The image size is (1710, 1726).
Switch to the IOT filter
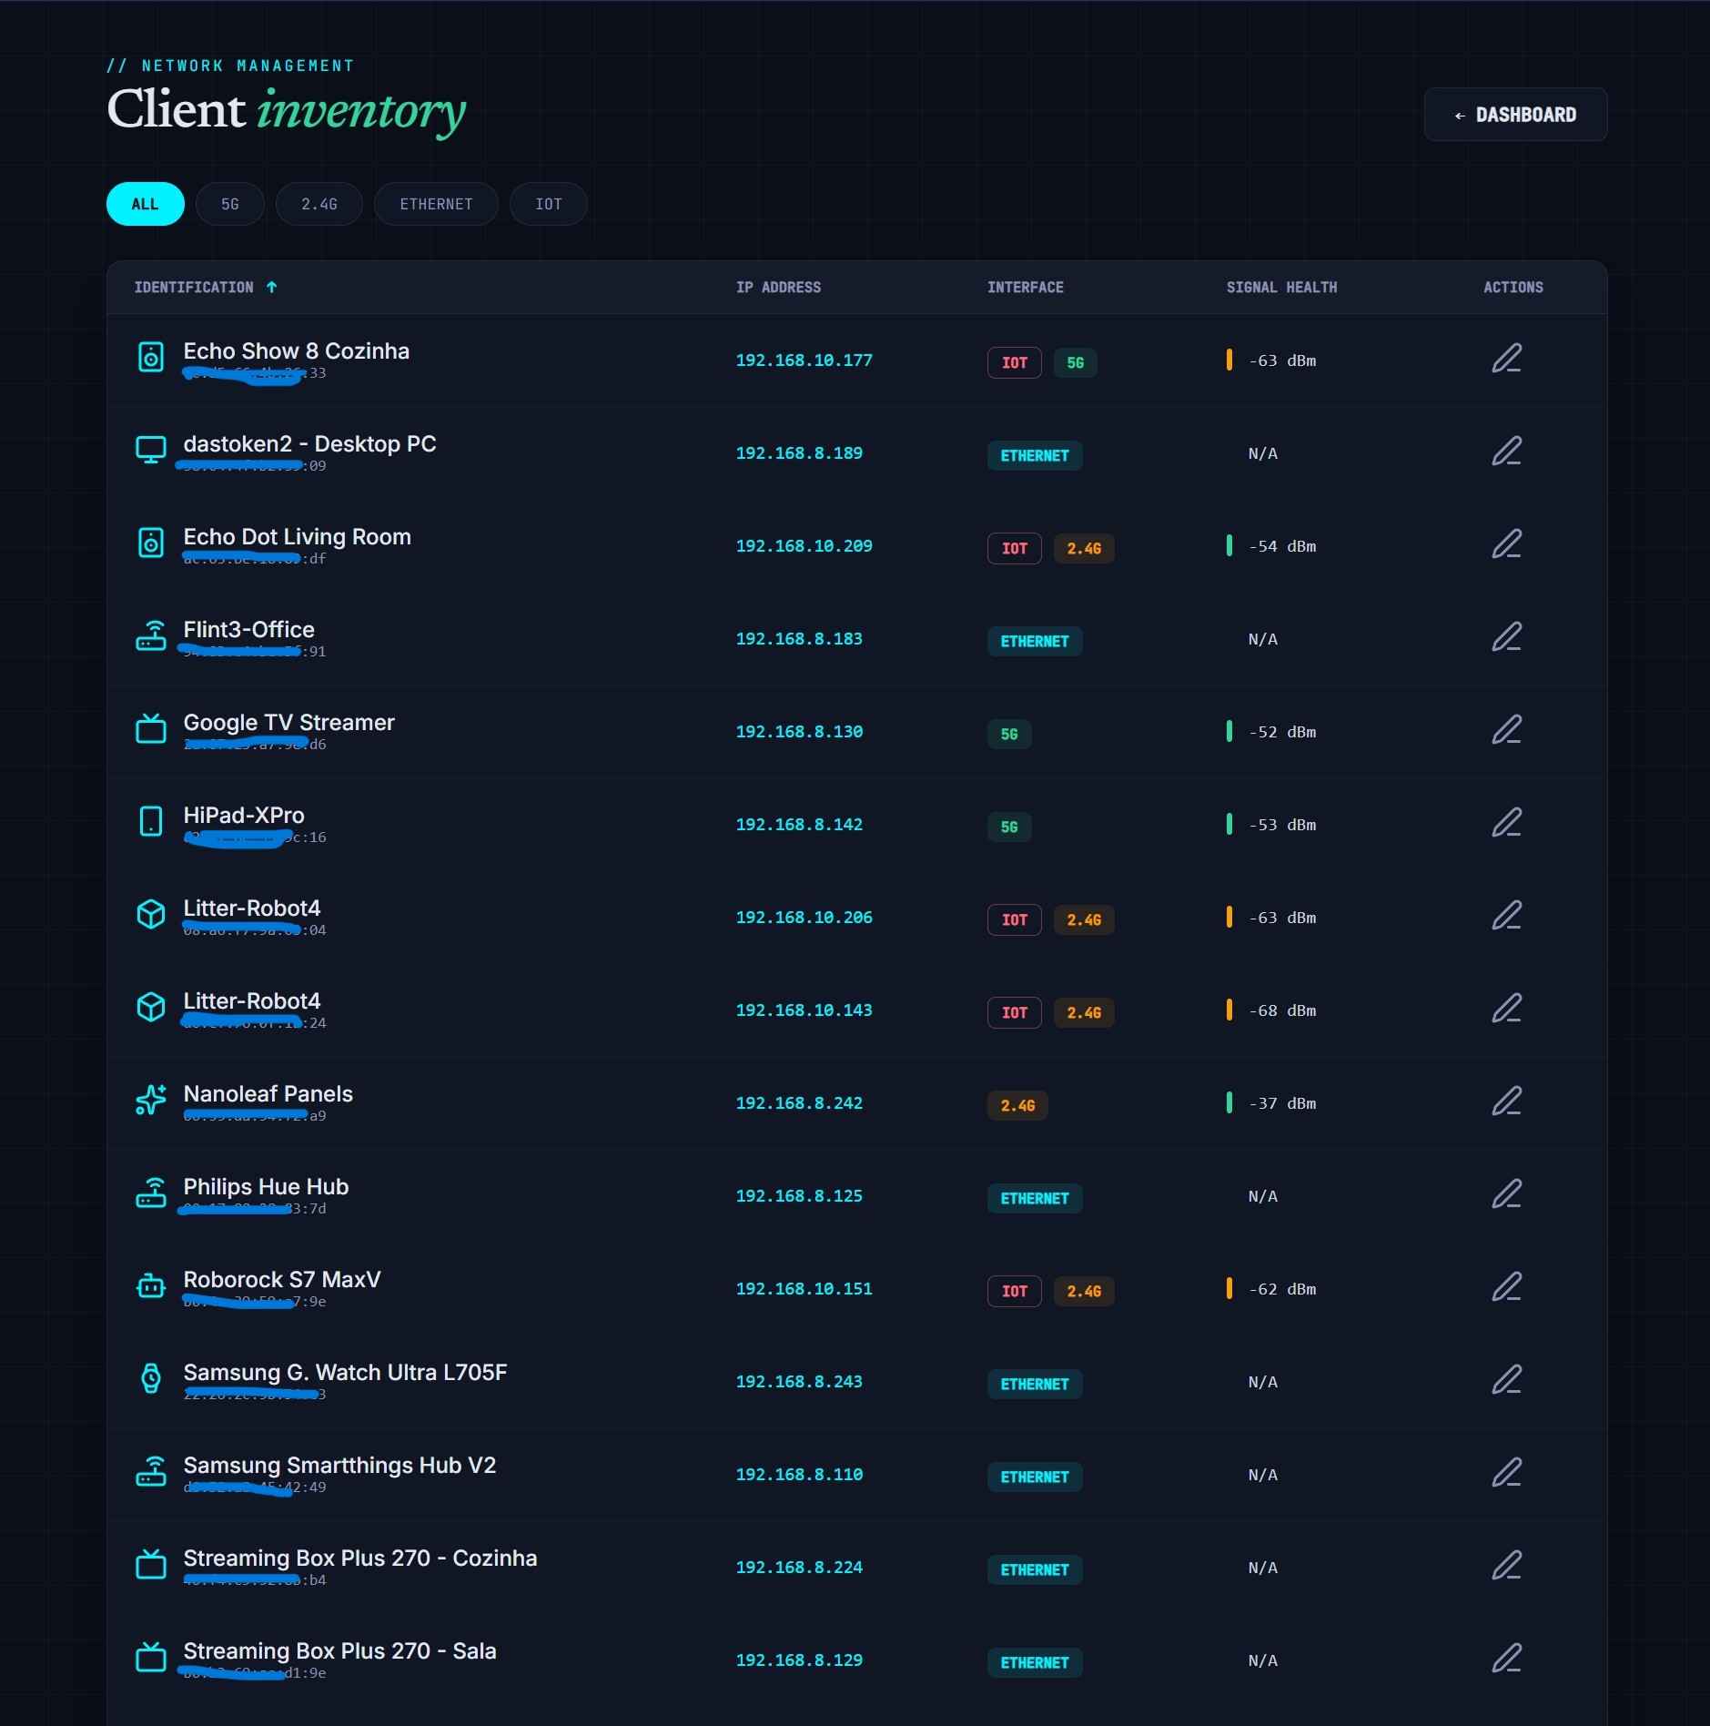[x=549, y=204]
